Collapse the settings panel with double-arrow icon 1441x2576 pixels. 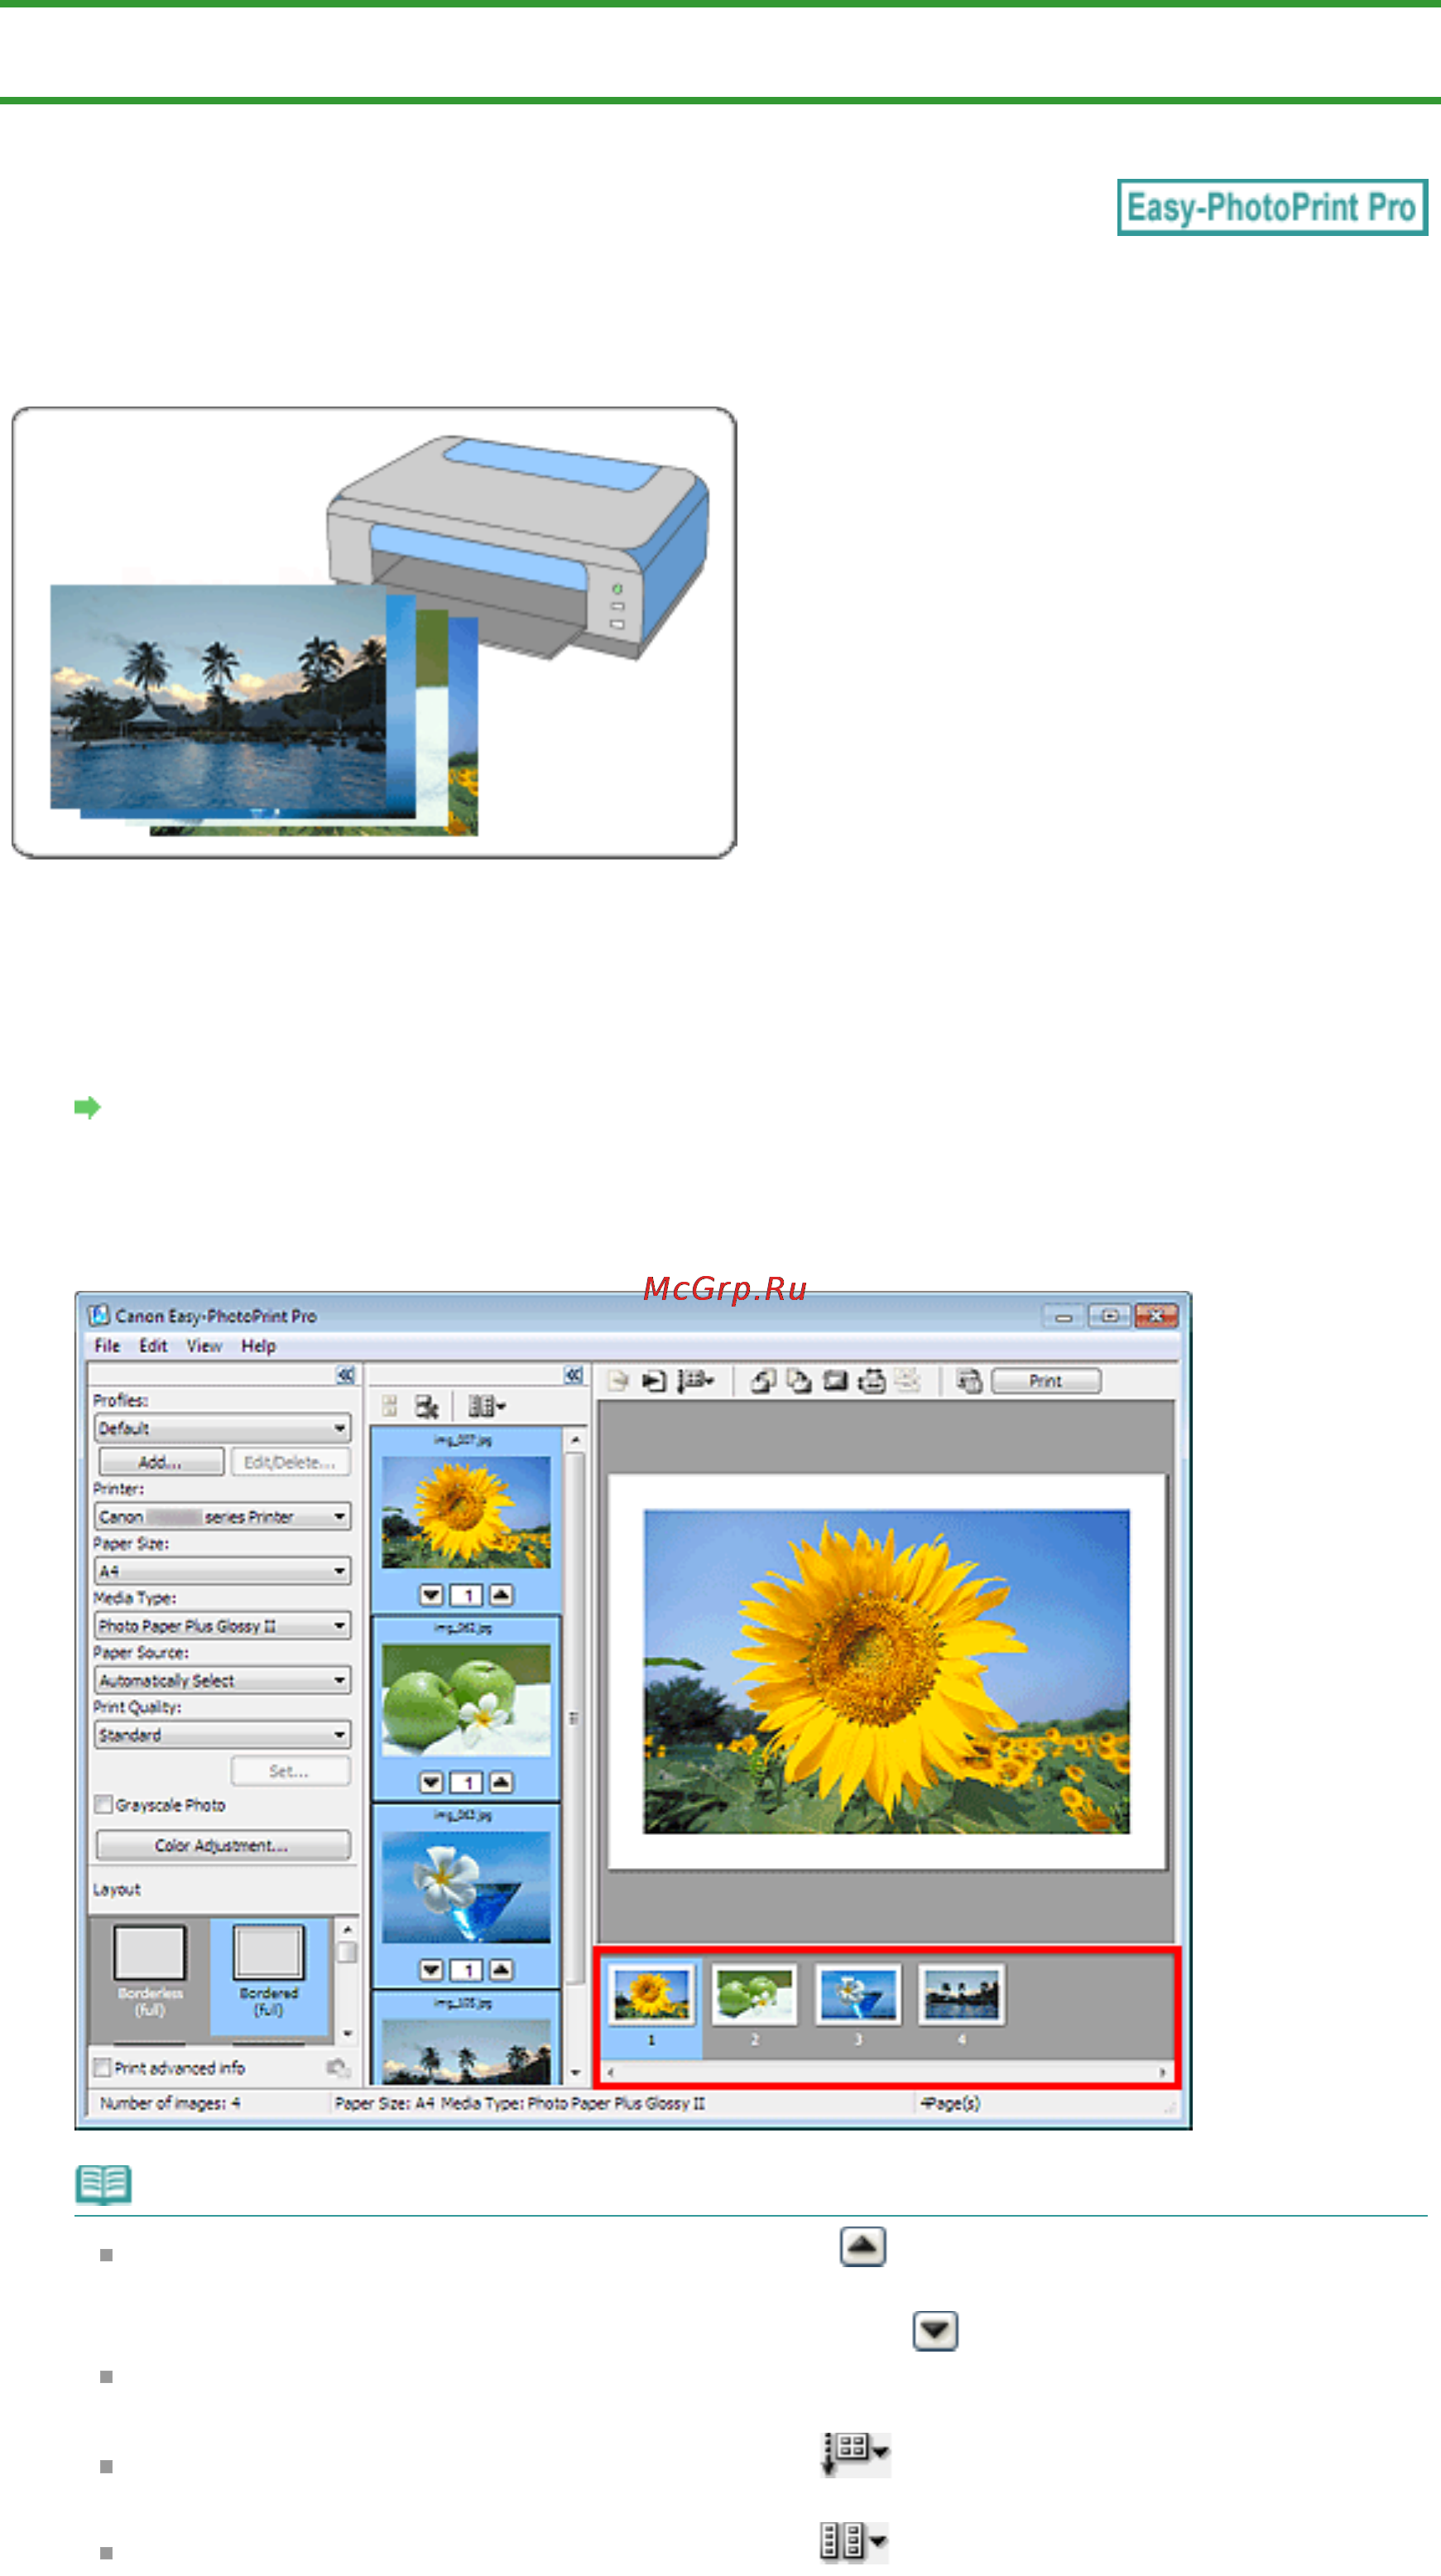coord(346,1375)
